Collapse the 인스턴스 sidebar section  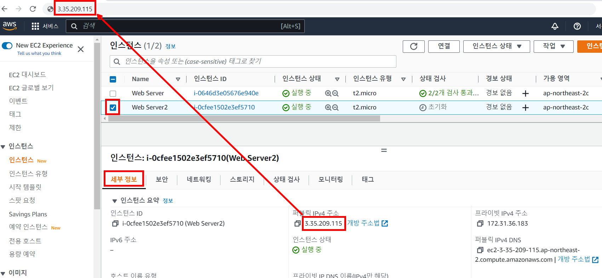click(x=3, y=147)
